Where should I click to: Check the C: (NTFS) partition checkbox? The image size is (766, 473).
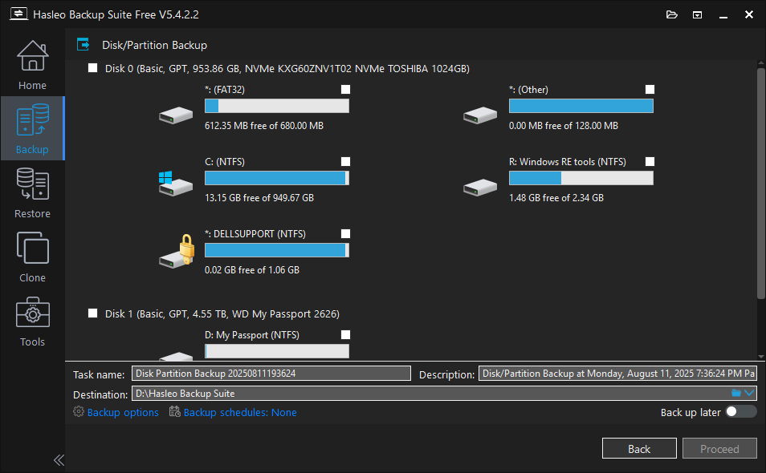coord(345,161)
